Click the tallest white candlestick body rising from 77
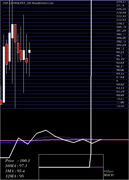Image resolution: width=129 pixels, height=180 pixels. 4,75
